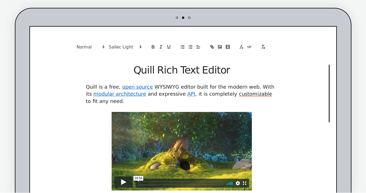Toggle italic formatting
The image size is (366, 193).
click(x=161, y=47)
